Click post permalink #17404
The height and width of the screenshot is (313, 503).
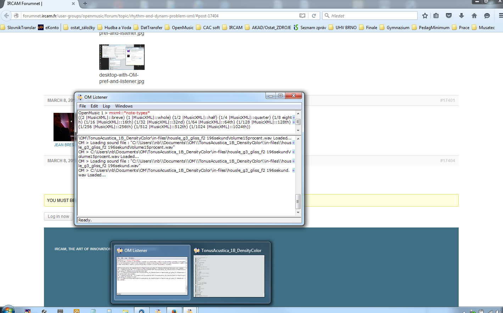(x=447, y=161)
